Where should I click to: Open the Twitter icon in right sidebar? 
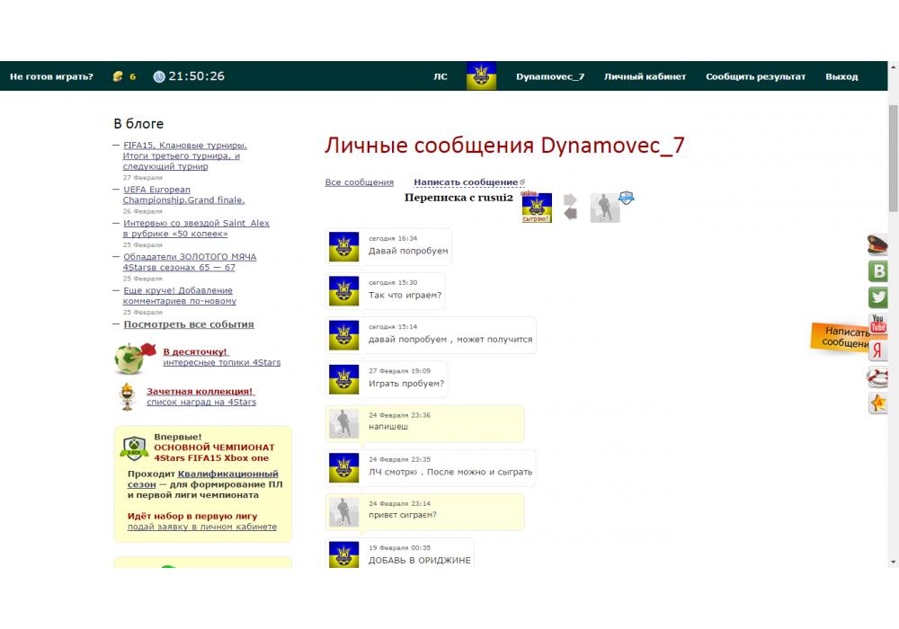(878, 297)
